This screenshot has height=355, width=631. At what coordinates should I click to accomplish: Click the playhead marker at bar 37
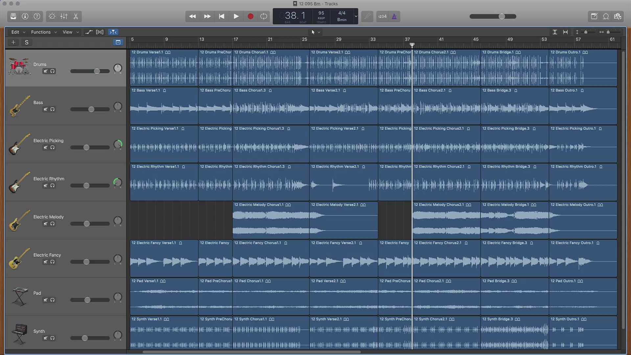tap(412, 44)
